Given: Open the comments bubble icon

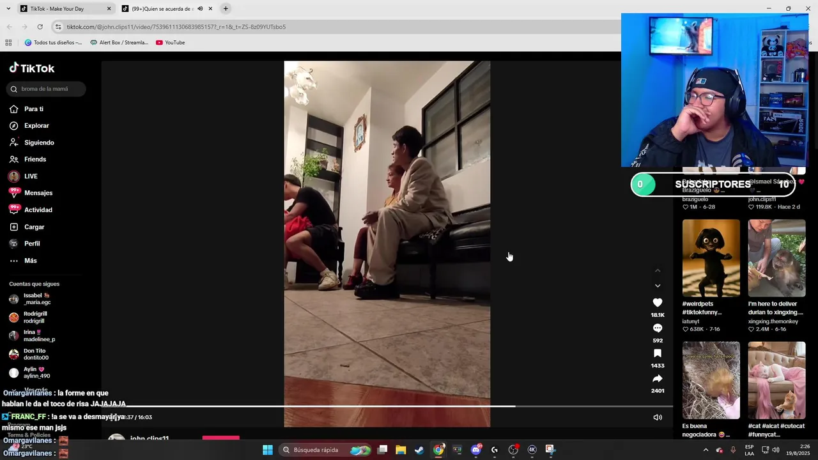Looking at the screenshot, I should click(658, 328).
